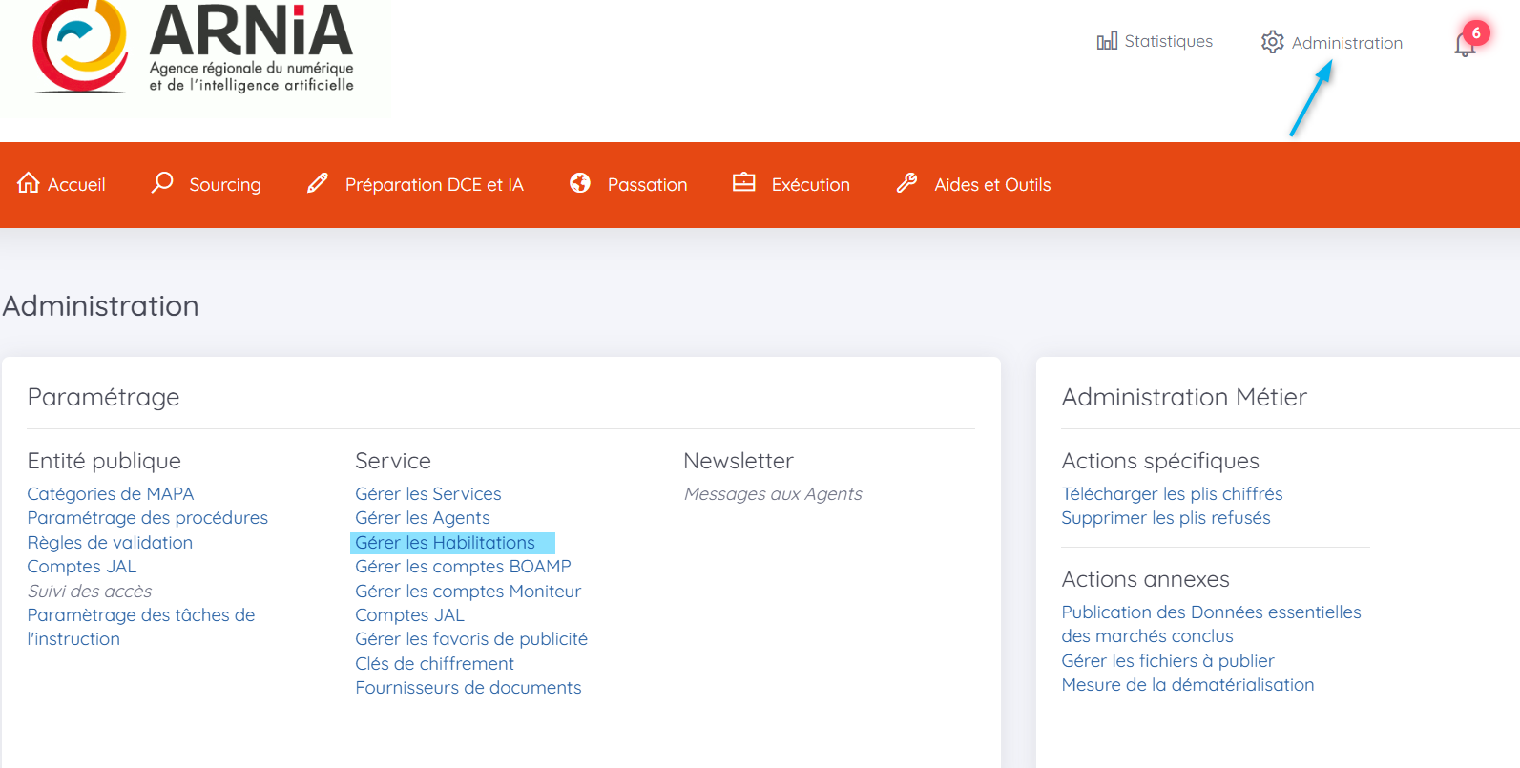The width and height of the screenshot is (1520, 768).
Task: Click the Sourcing magnifier icon
Action: click(162, 182)
